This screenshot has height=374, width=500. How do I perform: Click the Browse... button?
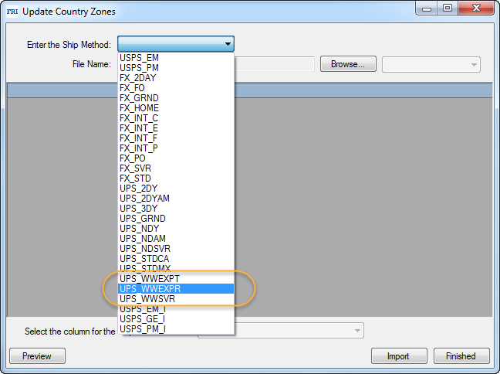click(348, 64)
